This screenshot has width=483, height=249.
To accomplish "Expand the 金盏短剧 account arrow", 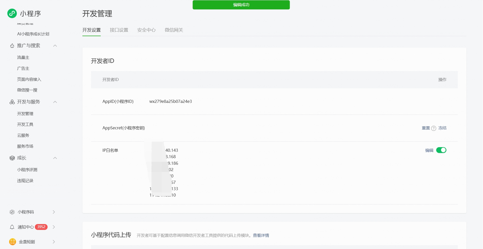I will pyautogui.click(x=54, y=242).
